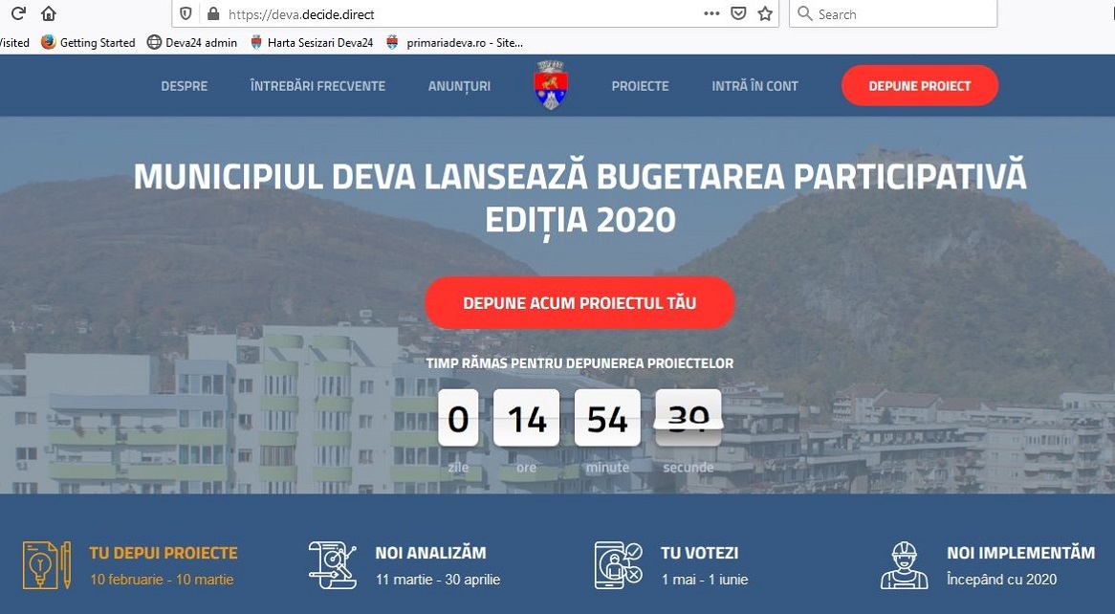View site security padlock info
1115x614 pixels.
[212, 13]
